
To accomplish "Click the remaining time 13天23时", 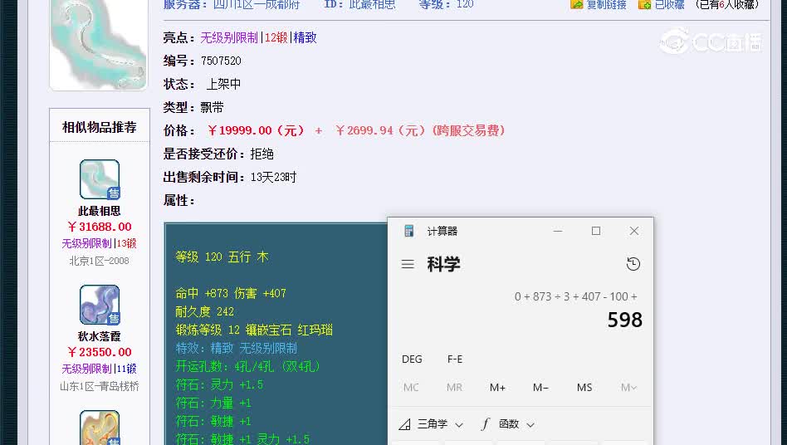I will (274, 177).
